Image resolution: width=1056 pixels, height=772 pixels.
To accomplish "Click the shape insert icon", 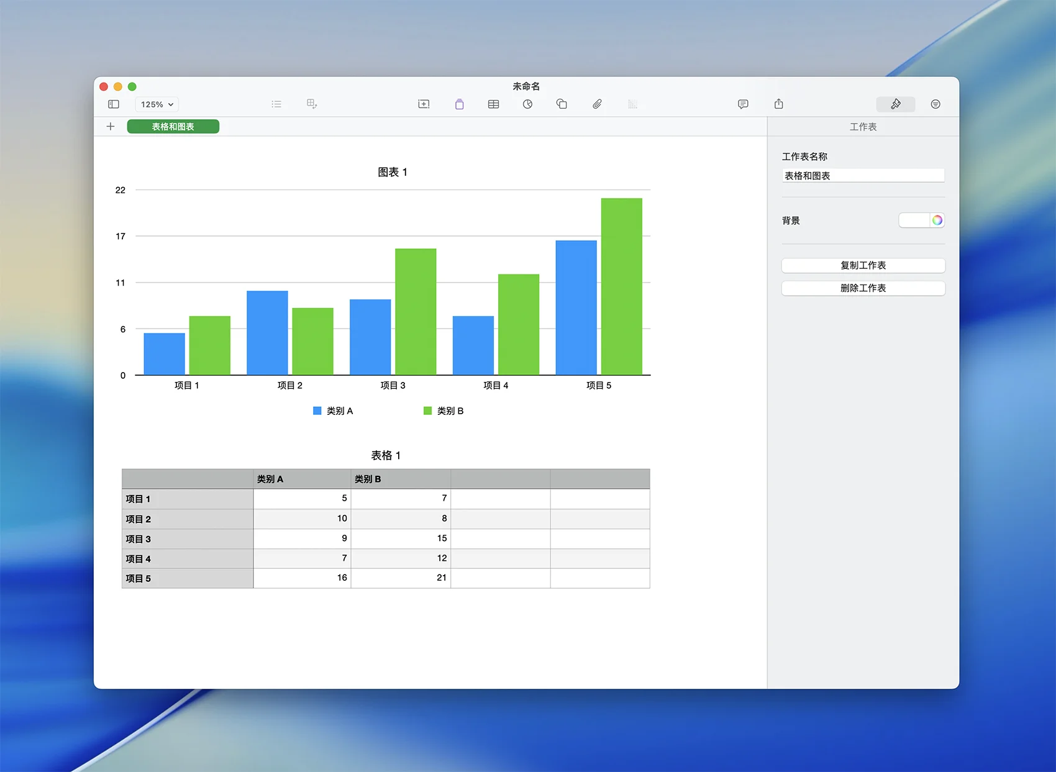I will (x=562, y=104).
